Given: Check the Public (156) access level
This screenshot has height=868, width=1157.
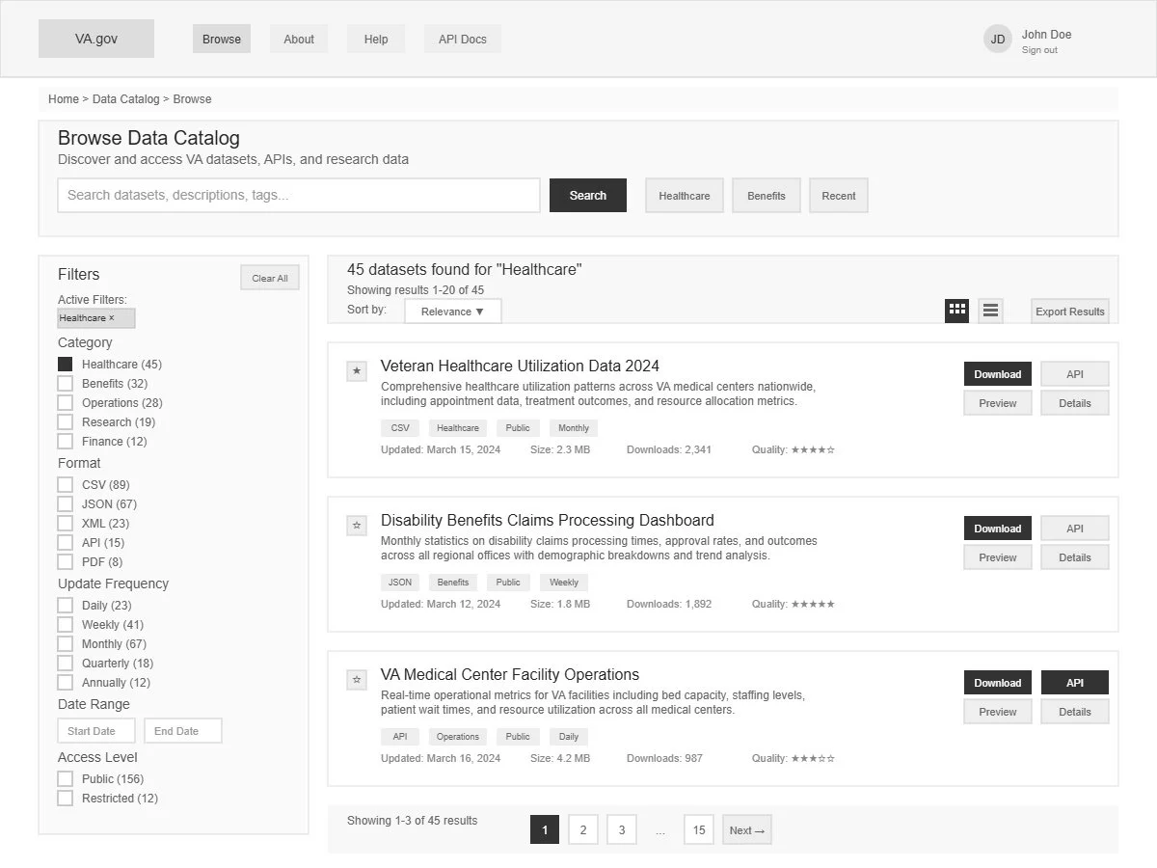Looking at the screenshot, I should point(66,779).
